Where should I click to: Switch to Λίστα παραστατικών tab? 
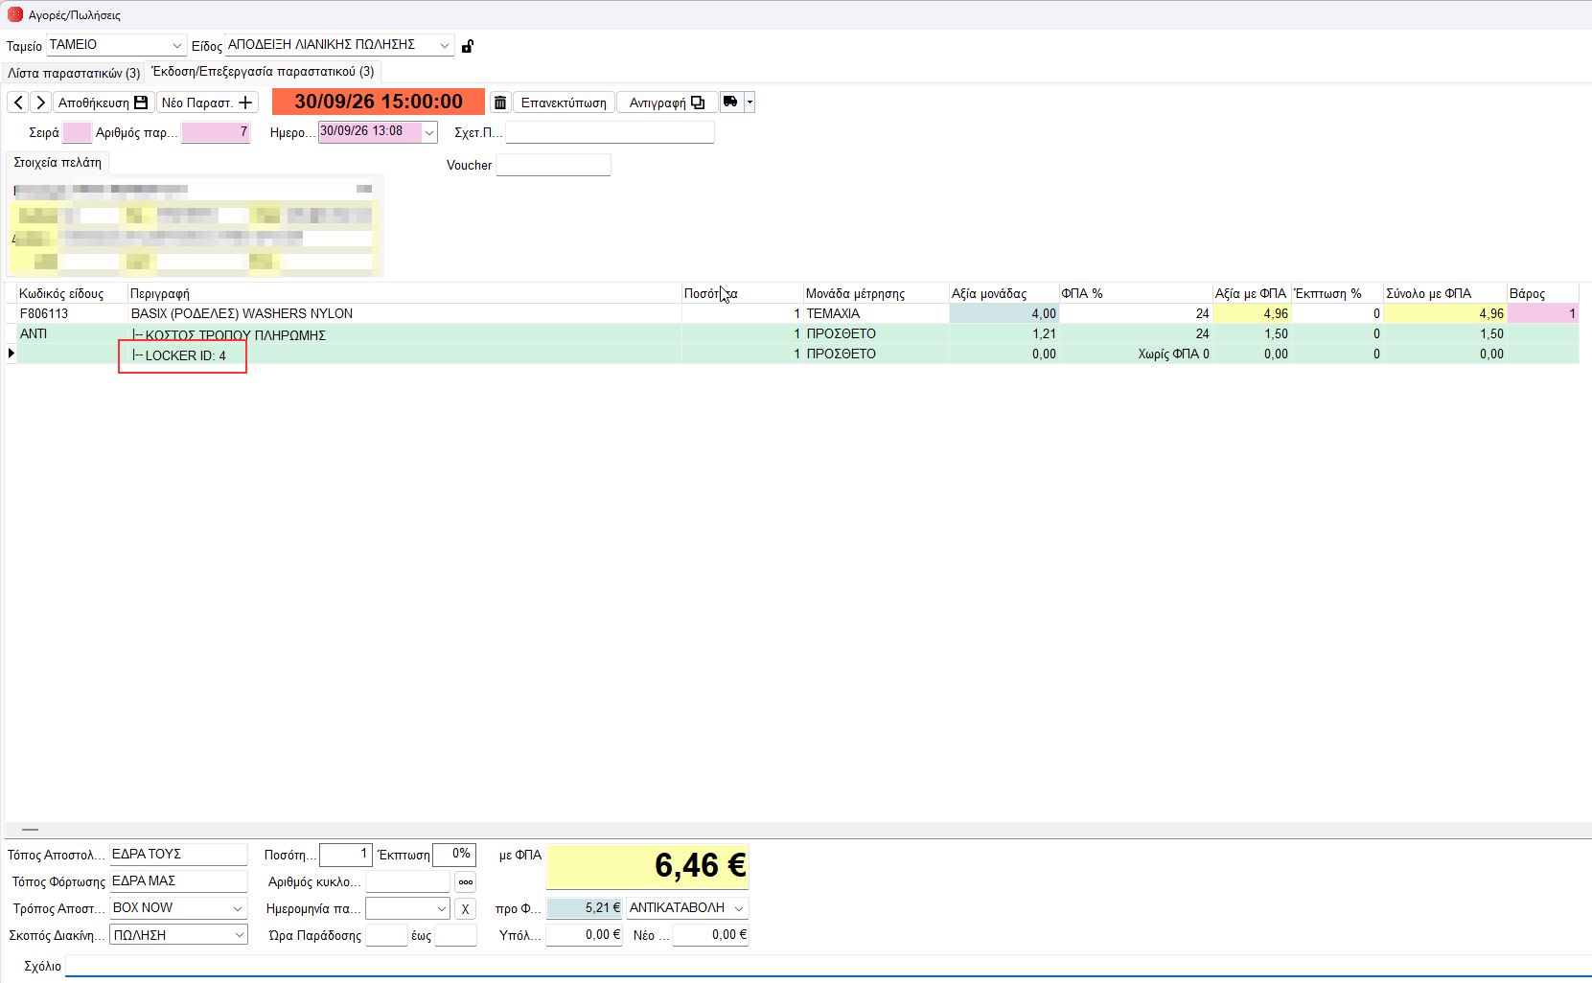[74, 73]
